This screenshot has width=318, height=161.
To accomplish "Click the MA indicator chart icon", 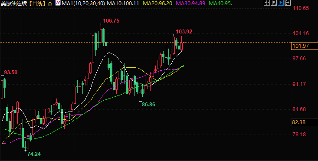I will coord(58,3).
